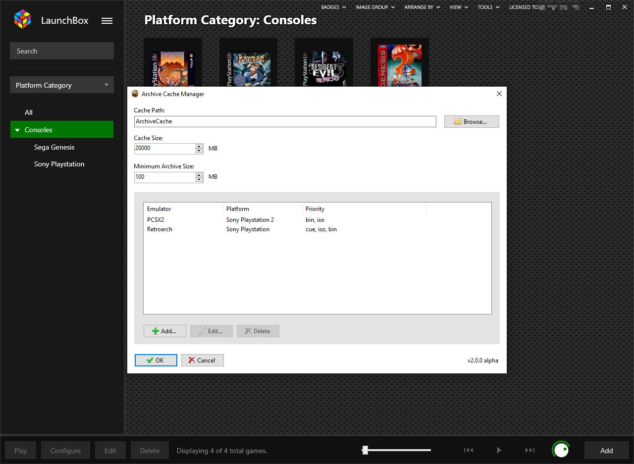Open the IMAGE GROUP menu
The height and width of the screenshot is (464, 634).
pos(375,7)
